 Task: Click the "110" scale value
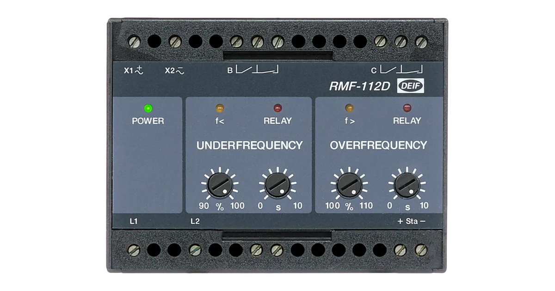click(366, 206)
